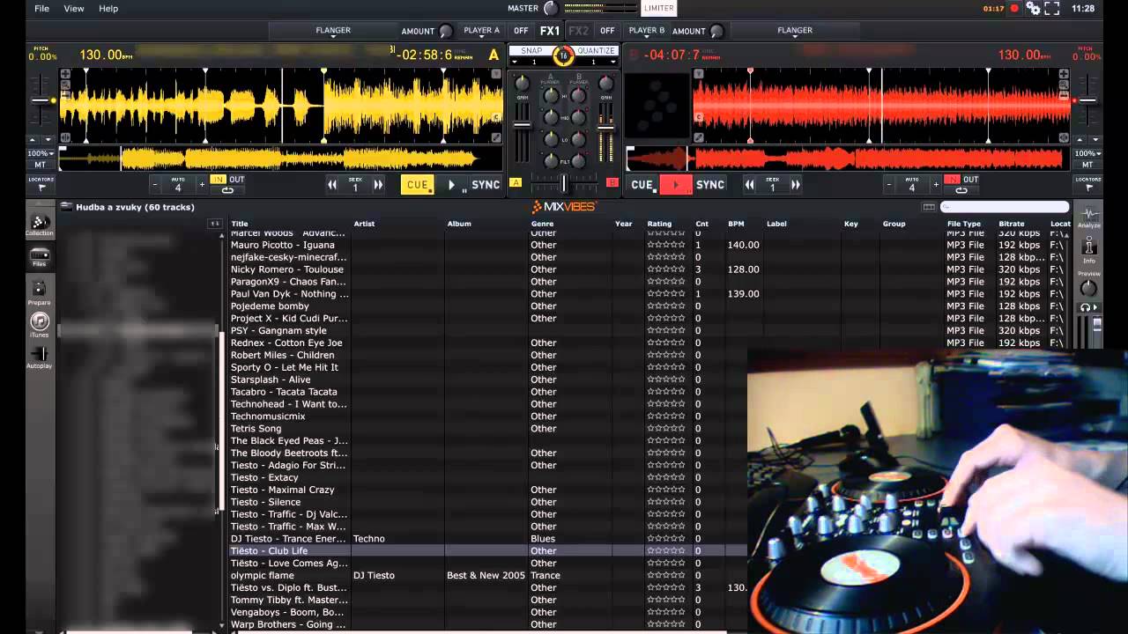This screenshot has width=1128, height=634.
Task: Open the File menu
Action: 41,8
